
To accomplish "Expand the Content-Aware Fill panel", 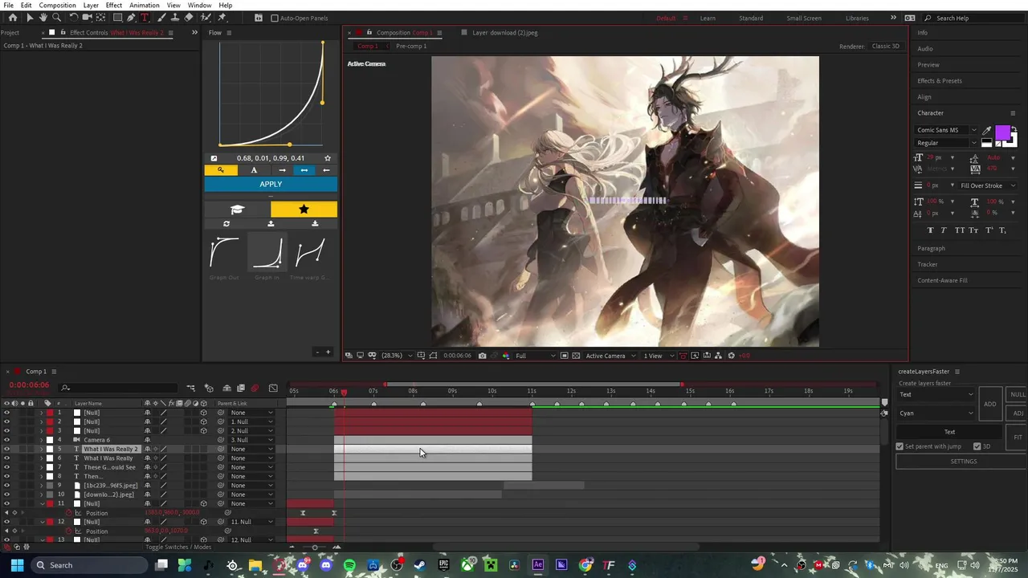I will (943, 280).
